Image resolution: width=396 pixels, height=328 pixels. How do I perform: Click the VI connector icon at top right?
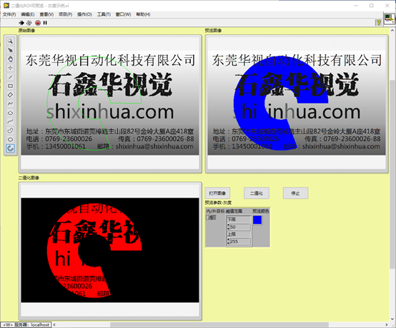click(x=389, y=19)
